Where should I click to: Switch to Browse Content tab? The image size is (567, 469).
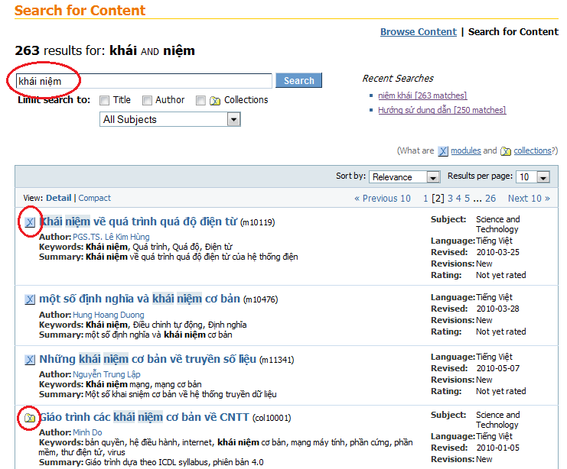[418, 32]
